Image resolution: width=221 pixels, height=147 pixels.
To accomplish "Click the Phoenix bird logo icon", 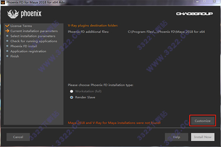I will click(x=13, y=14).
